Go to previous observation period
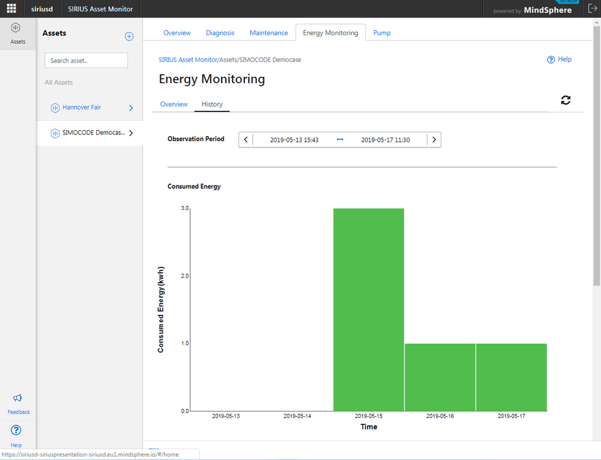This screenshot has height=460, width=601. pyautogui.click(x=246, y=140)
